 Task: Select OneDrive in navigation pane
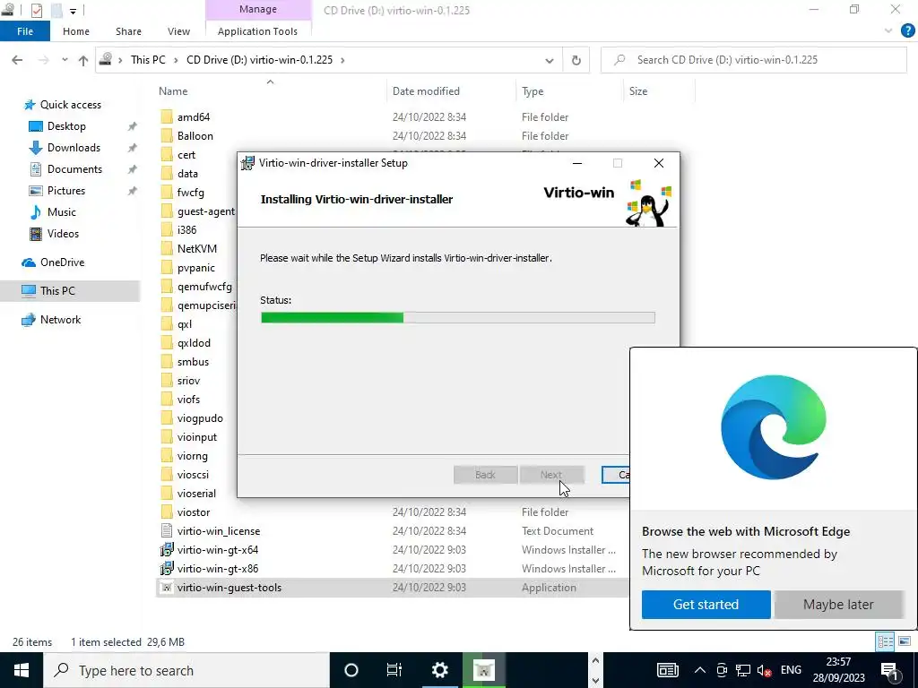[62, 262]
